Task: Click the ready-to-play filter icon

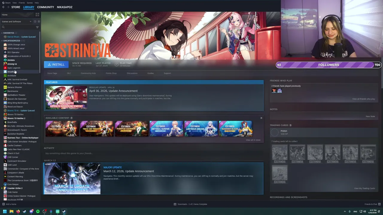Action: pos(39,21)
